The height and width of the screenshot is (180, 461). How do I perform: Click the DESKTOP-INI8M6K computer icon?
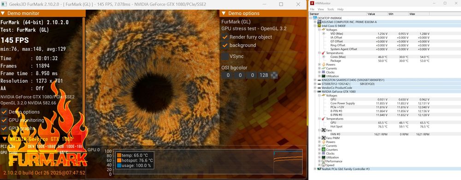315,18
